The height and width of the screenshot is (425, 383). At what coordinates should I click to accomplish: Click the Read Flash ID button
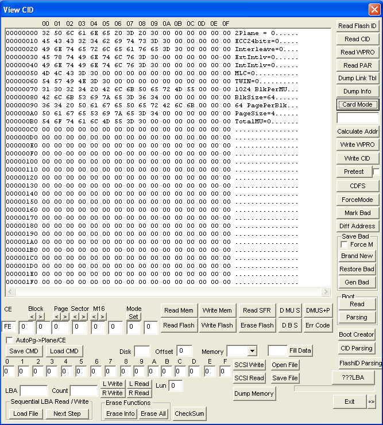[357, 26]
